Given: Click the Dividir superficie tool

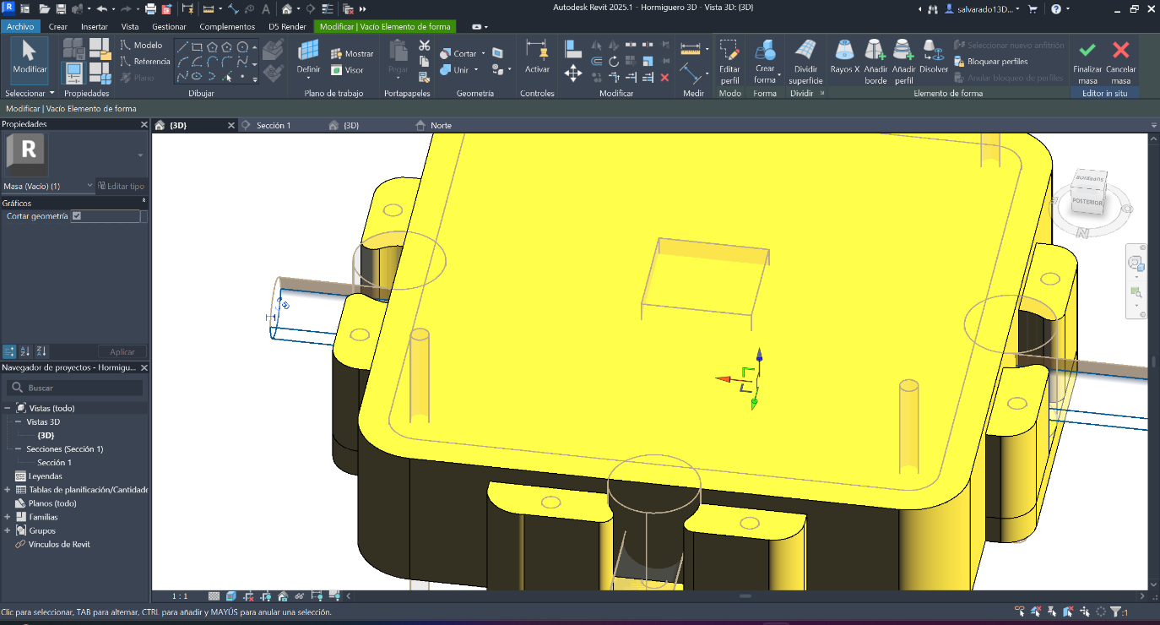Looking at the screenshot, I should (805, 61).
